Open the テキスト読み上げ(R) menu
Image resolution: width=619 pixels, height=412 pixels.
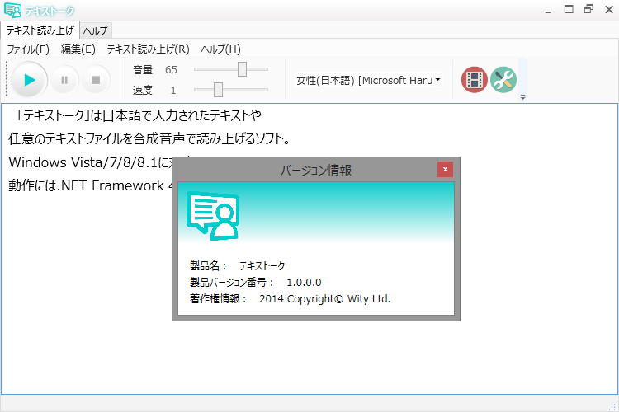point(148,49)
